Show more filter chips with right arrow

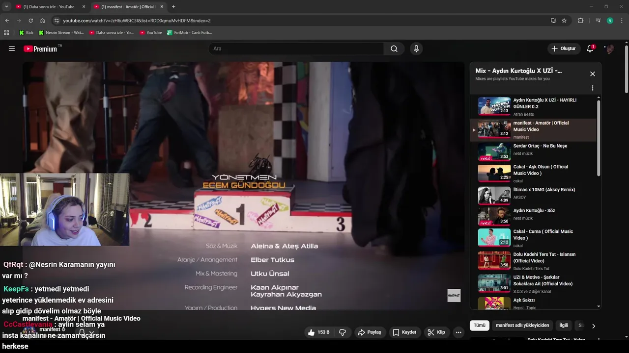593,326
